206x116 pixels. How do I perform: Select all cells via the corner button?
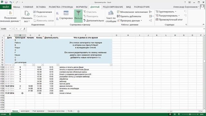pos(3,35)
